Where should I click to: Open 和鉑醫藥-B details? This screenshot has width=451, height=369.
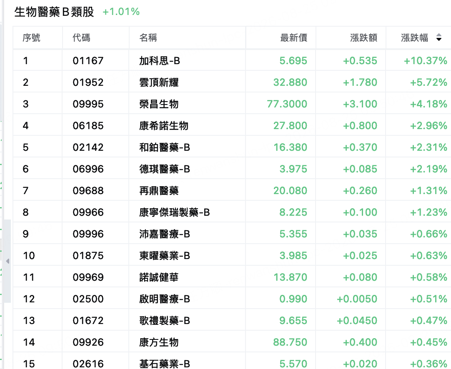click(x=165, y=147)
